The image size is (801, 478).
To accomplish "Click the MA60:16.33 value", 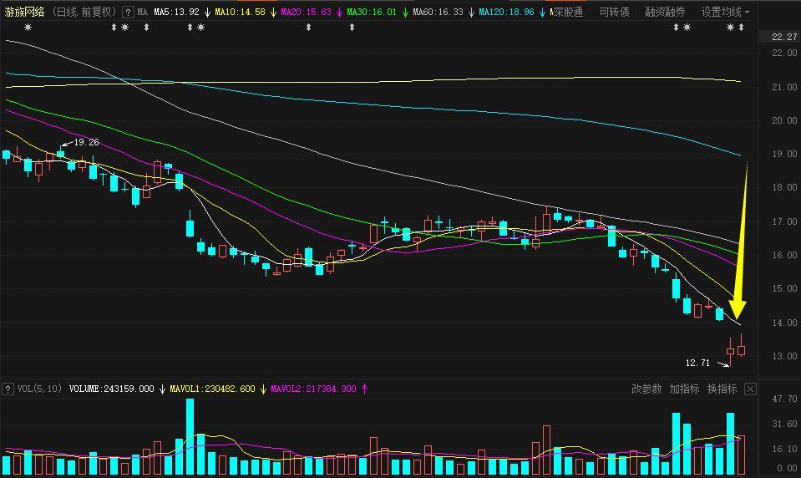I will [438, 12].
